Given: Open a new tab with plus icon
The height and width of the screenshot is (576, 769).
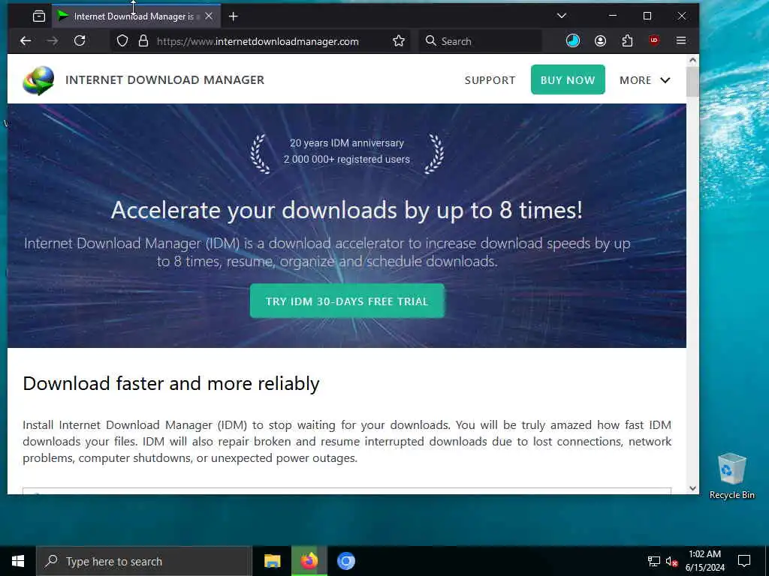Looking at the screenshot, I should (x=234, y=16).
